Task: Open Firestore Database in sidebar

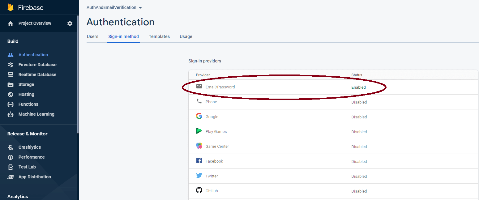Action: coord(37,65)
